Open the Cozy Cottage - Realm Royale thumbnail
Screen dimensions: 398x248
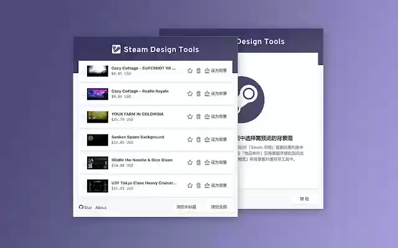[98, 94]
